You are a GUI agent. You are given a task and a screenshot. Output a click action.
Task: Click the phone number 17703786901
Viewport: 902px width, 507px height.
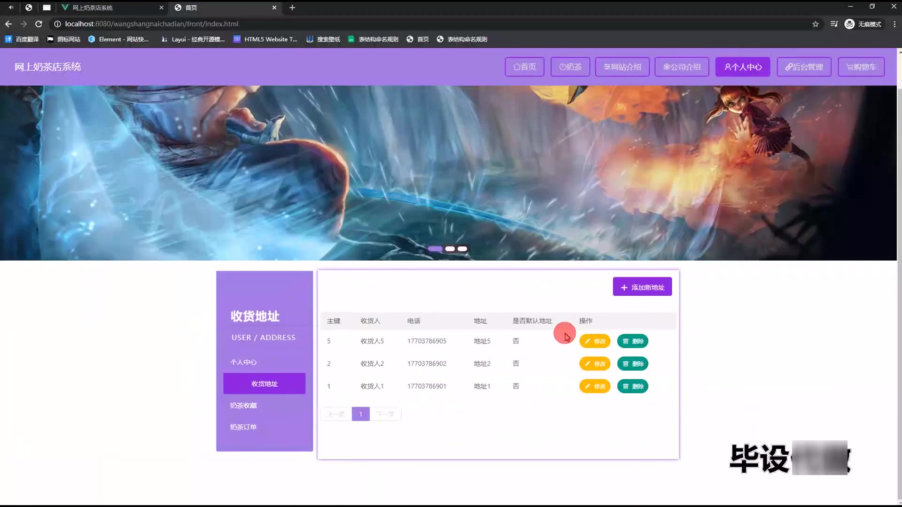click(x=427, y=386)
